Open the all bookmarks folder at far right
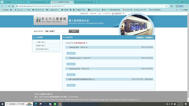This screenshot has height=106, width=189. [184, 10]
